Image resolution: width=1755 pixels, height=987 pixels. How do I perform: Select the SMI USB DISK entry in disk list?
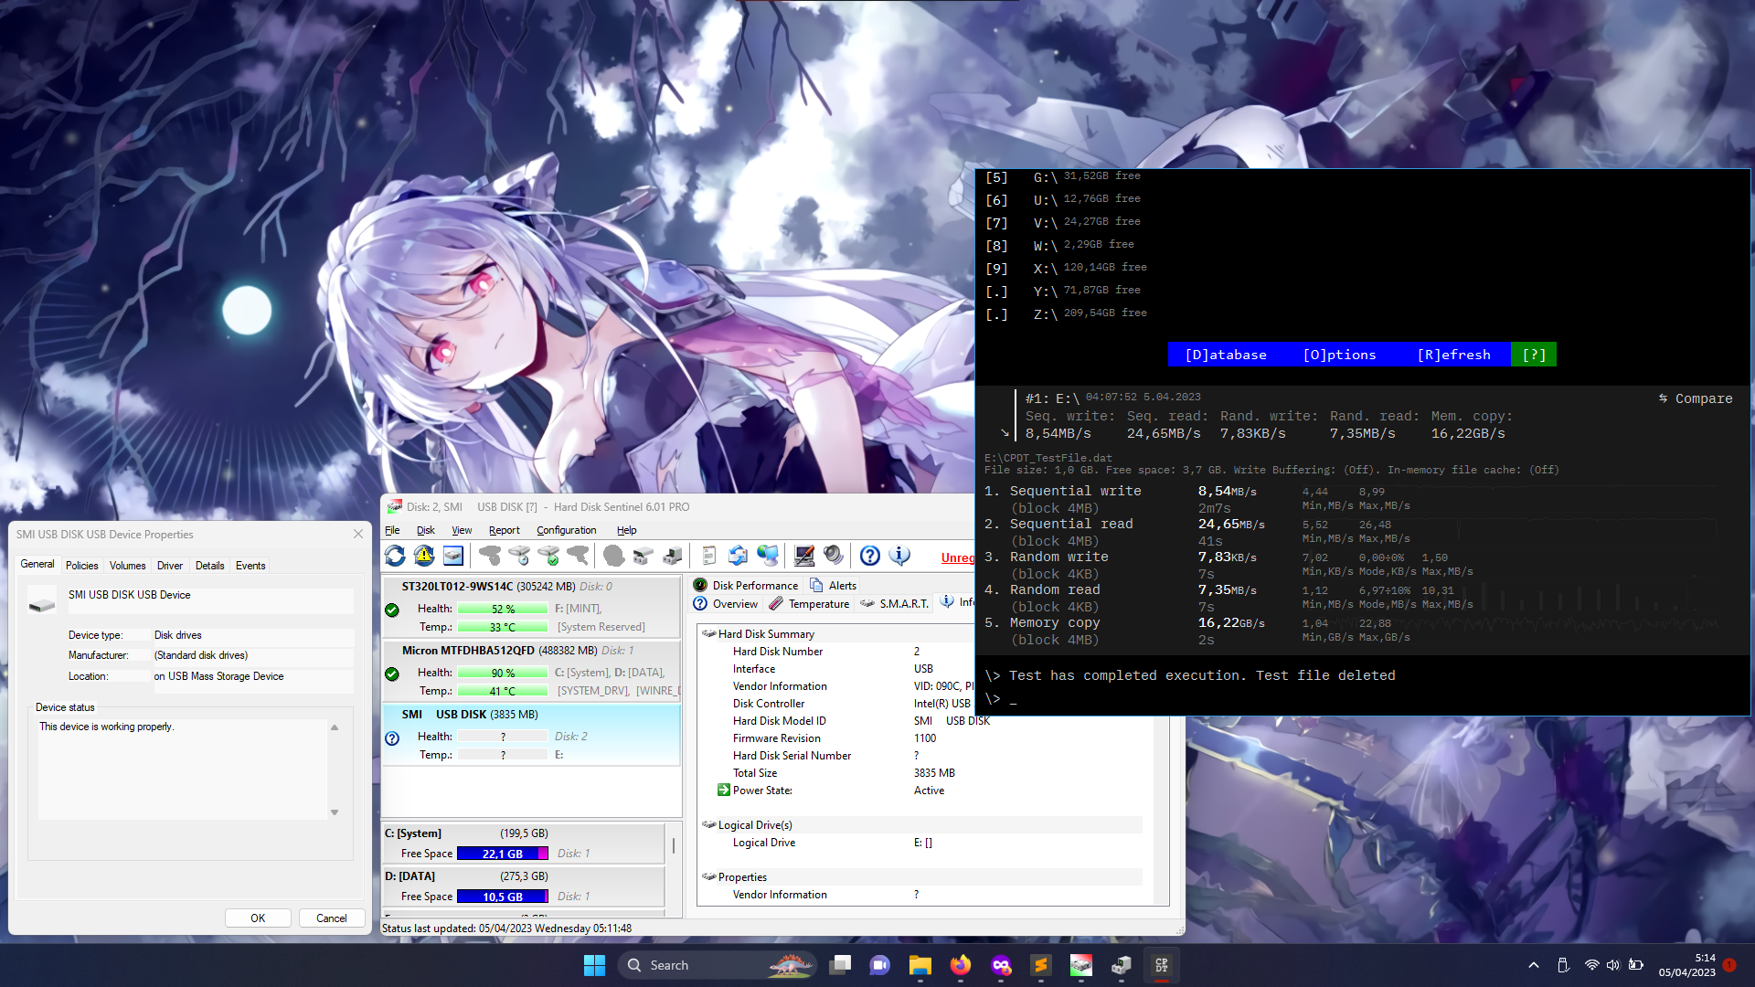(532, 735)
